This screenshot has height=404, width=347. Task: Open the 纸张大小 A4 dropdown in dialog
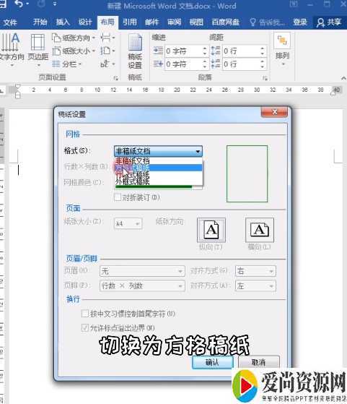tap(128, 223)
